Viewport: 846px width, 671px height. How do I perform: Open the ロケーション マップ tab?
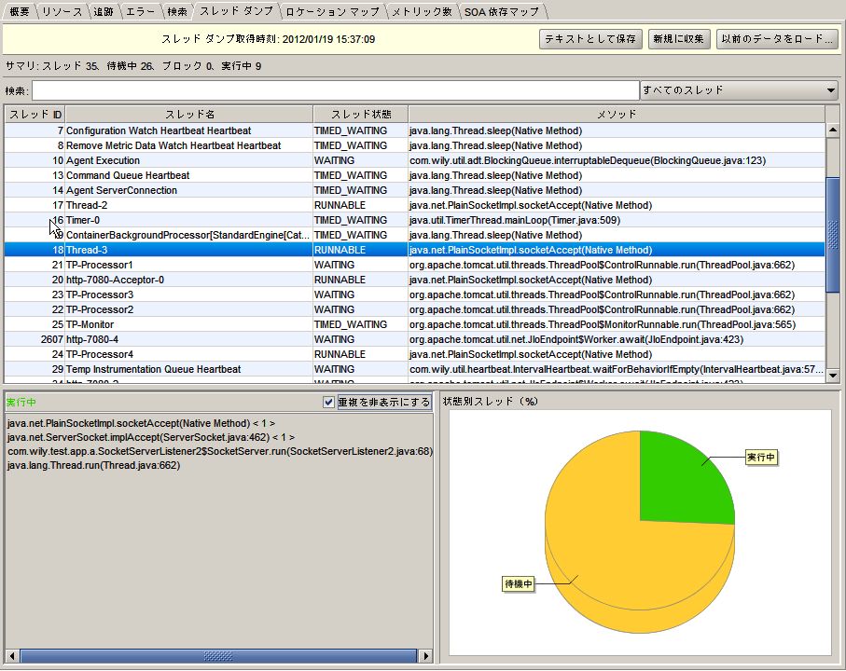[333, 11]
